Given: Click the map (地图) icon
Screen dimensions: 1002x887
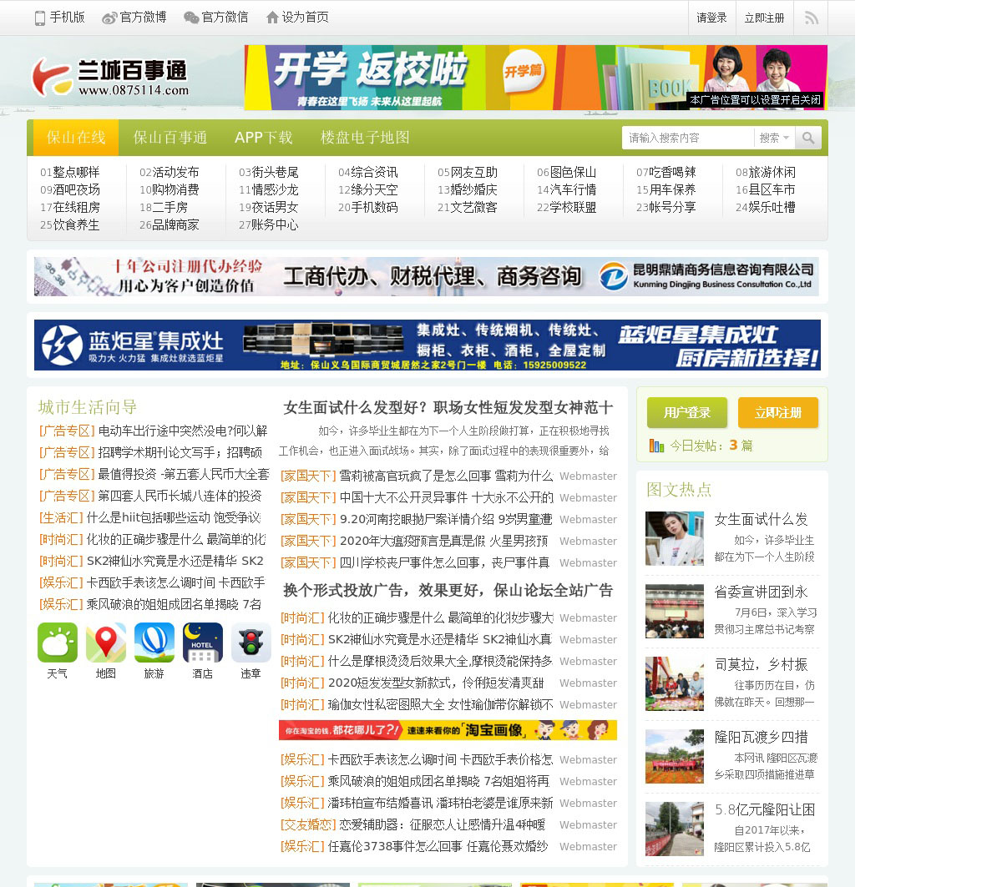Looking at the screenshot, I should coord(106,643).
